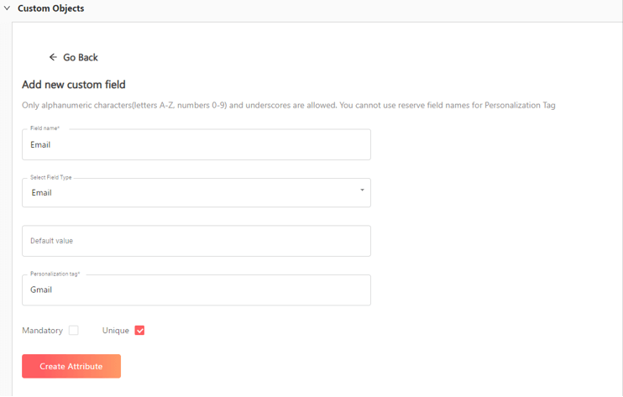Click the left arrow back icon

click(53, 57)
